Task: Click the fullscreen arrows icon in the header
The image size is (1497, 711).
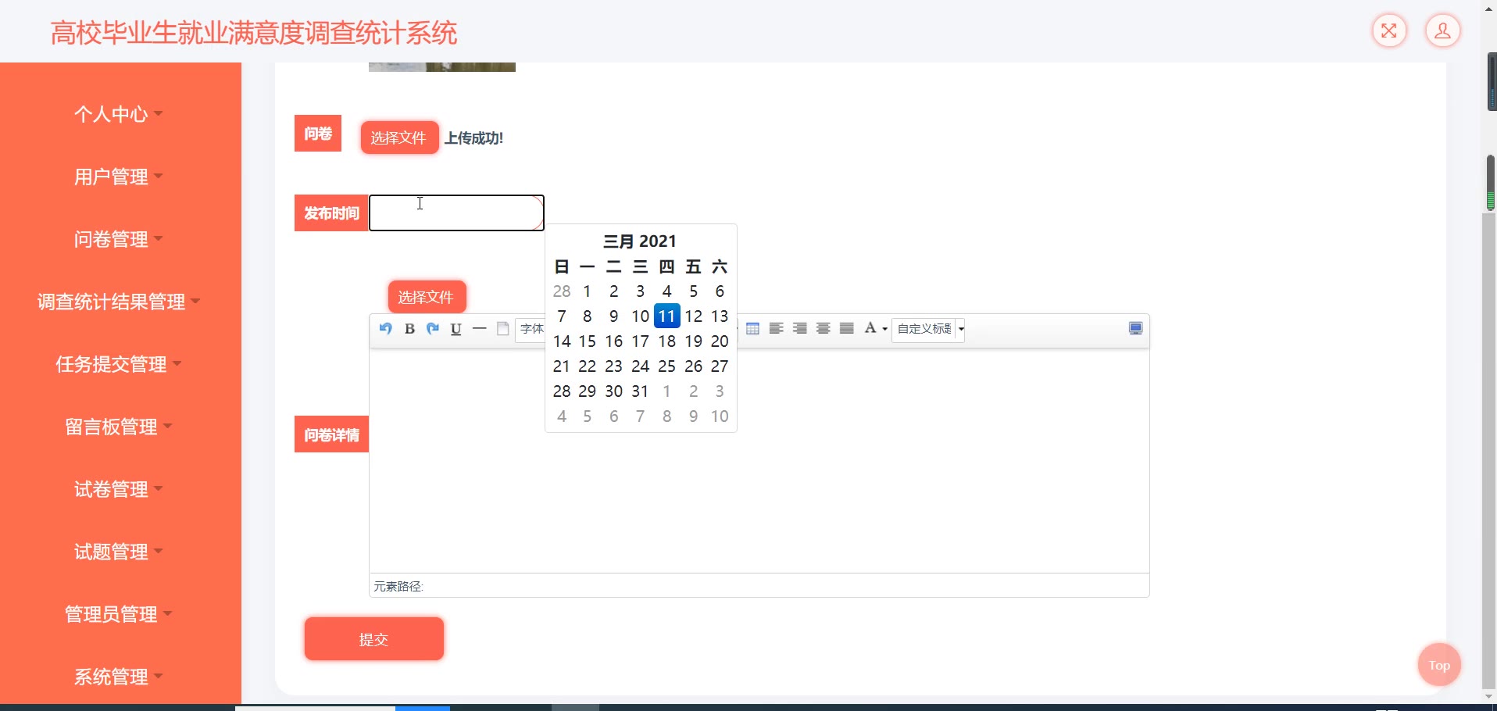Action: tap(1389, 31)
